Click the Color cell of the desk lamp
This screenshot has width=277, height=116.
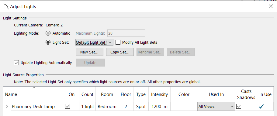[184, 107]
